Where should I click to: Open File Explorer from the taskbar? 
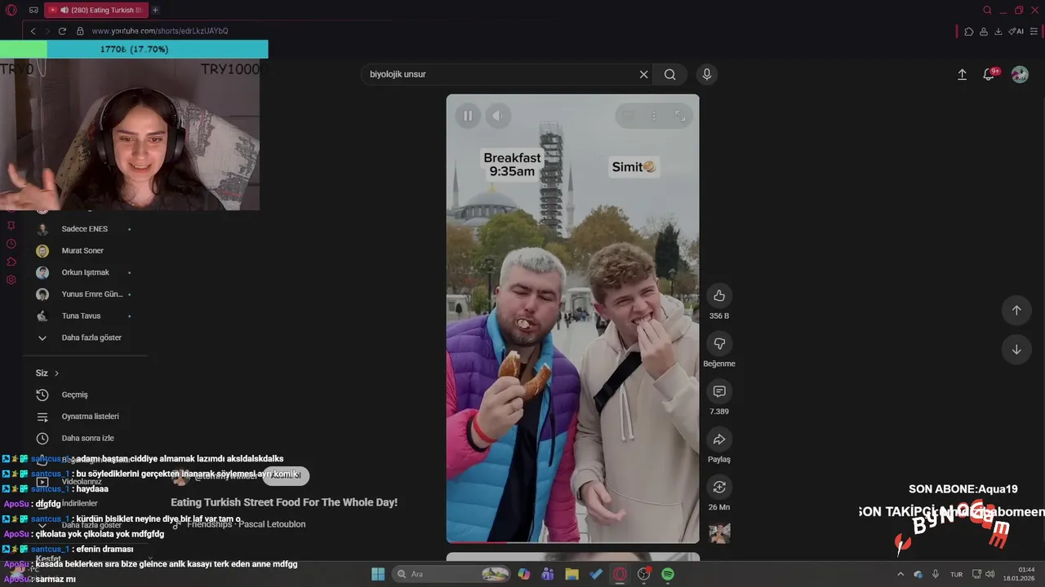[571, 574]
